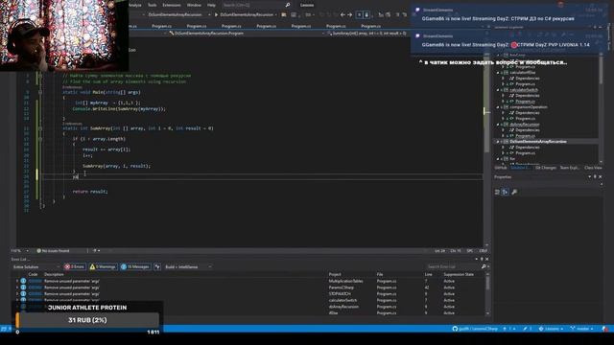Viewport: 614px width, 345px height.
Task: Open Program.cs under DzSumElementsArrayRecursion
Action: coord(525,153)
